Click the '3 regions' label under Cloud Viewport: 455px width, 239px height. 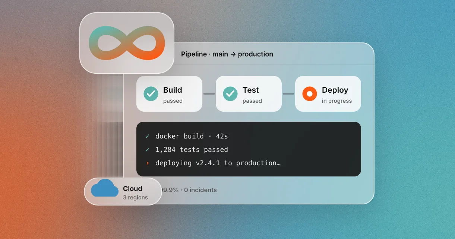136,198
